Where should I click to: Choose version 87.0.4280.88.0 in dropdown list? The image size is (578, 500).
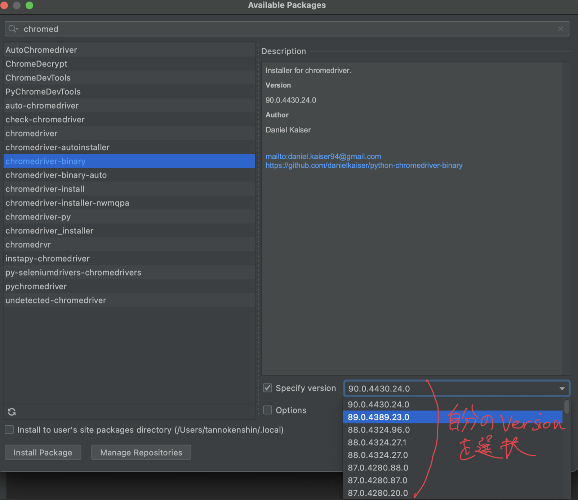click(453, 468)
